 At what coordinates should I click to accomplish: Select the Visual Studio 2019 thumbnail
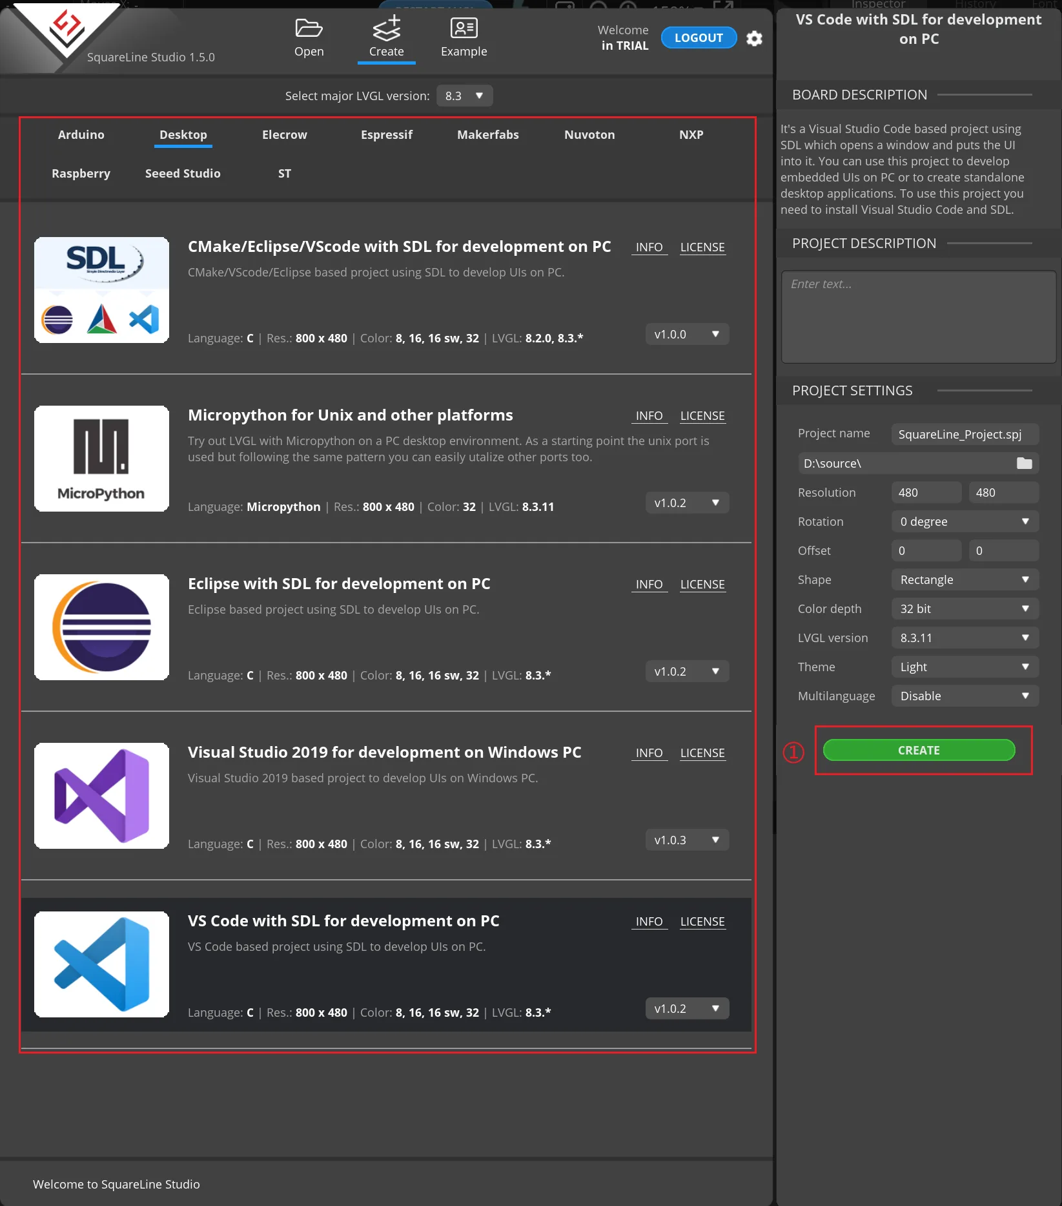pyautogui.click(x=101, y=796)
